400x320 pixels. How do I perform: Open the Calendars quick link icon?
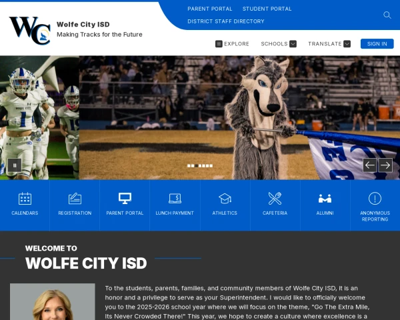pyautogui.click(x=25, y=199)
